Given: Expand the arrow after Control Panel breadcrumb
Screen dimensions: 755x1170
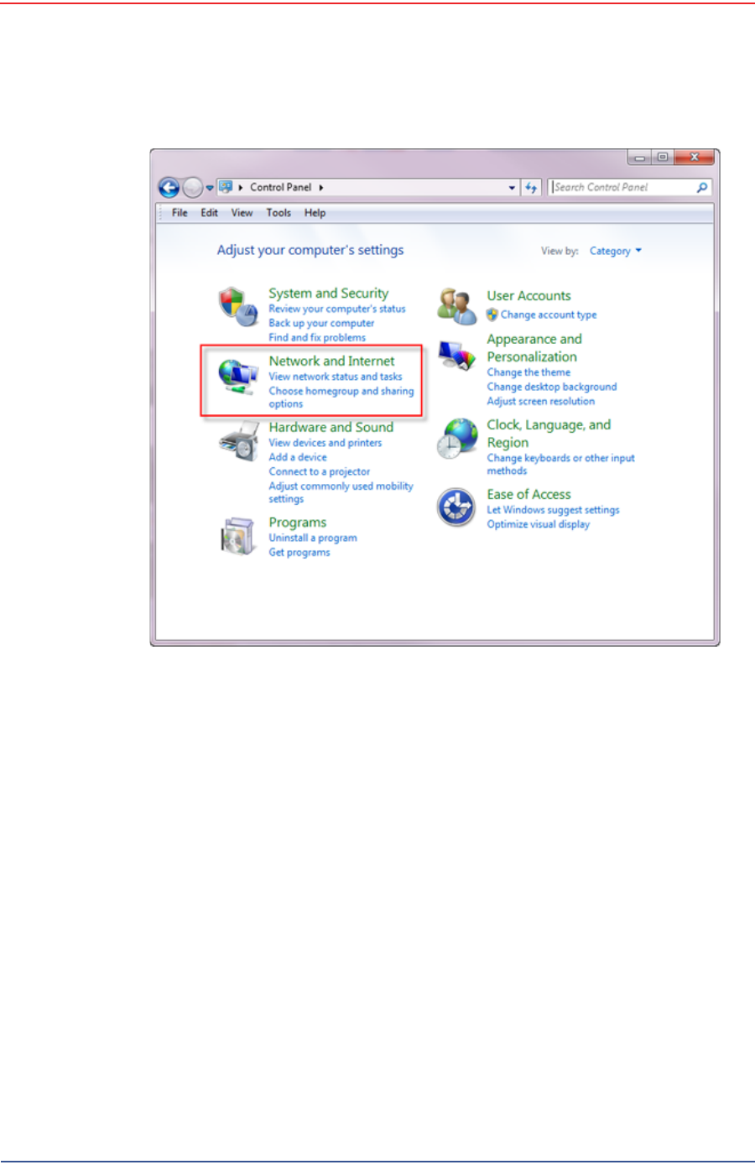Looking at the screenshot, I should click(320, 188).
